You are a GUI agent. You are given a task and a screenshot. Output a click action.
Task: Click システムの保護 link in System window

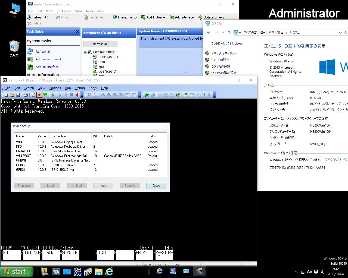tap(220, 67)
